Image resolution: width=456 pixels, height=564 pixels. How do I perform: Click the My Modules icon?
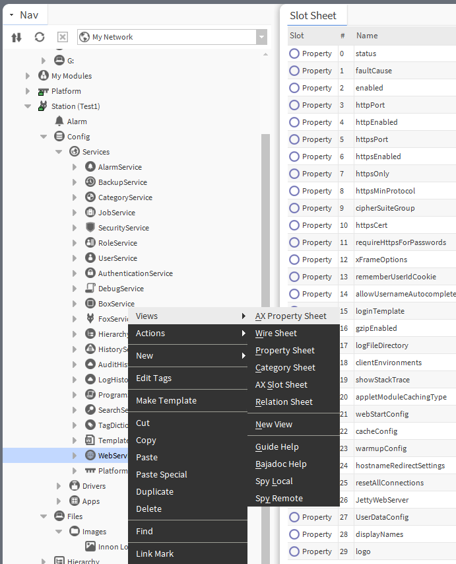coord(44,76)
